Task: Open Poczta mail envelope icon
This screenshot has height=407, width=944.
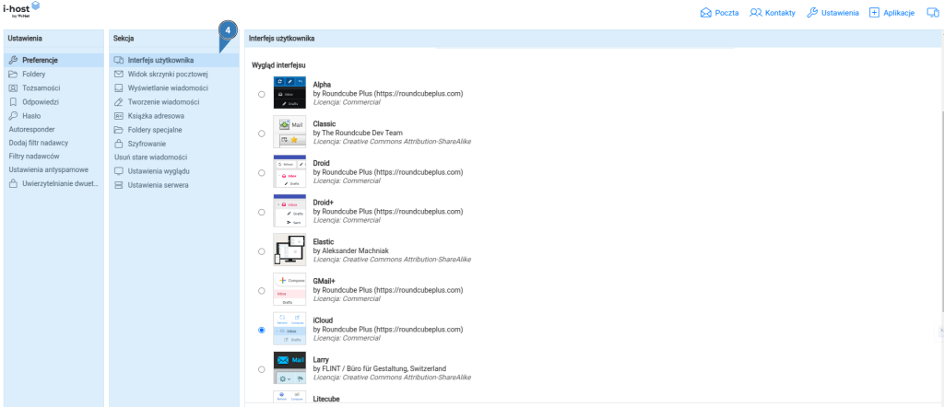Action: point(706,13)
